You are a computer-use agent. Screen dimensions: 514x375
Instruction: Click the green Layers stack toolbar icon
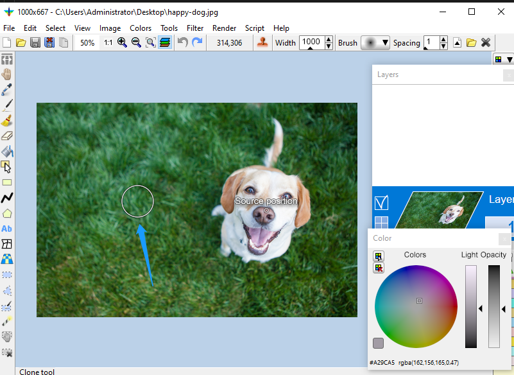click(x=165, y=42)
